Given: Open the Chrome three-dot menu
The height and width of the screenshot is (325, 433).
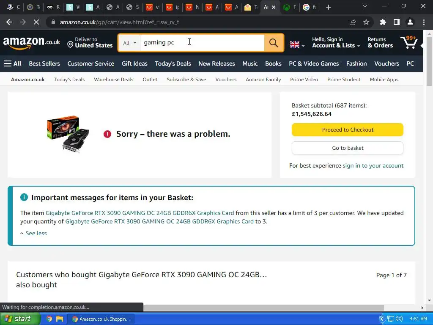Looking at the screenshot, I should point(424,22).
